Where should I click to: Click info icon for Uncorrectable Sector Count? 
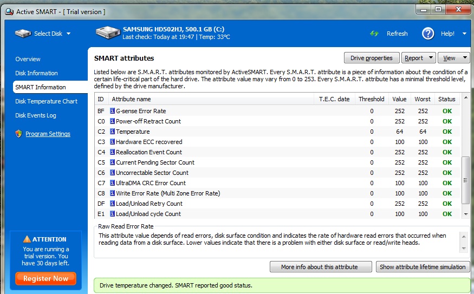pyautogui.click(x=112, y=173)
